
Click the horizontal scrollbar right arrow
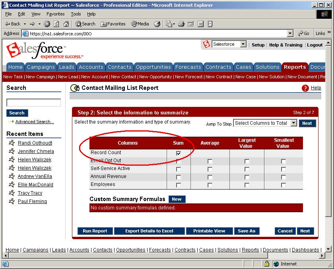322,255
